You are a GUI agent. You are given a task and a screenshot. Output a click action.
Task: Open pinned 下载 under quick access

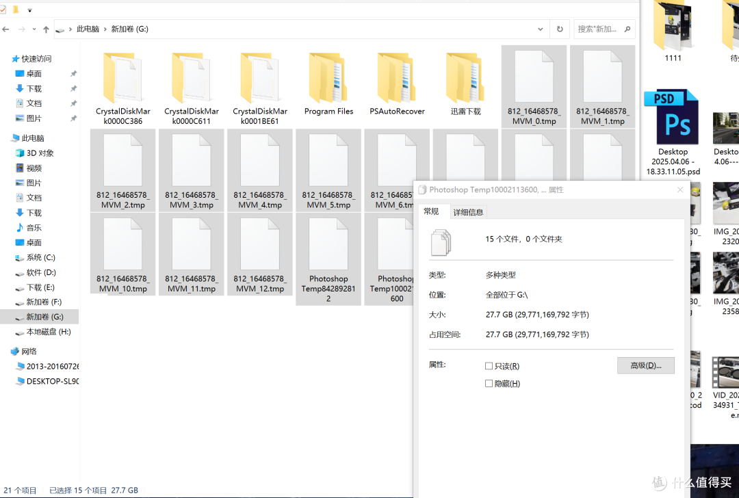point(34,88)
